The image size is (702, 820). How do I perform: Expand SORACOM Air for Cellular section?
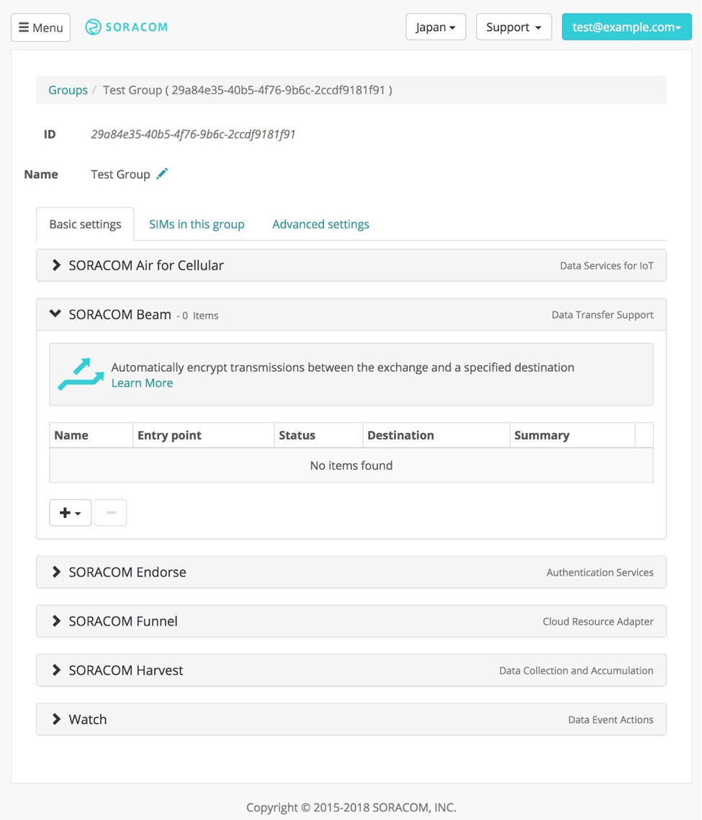pos(351,266)
